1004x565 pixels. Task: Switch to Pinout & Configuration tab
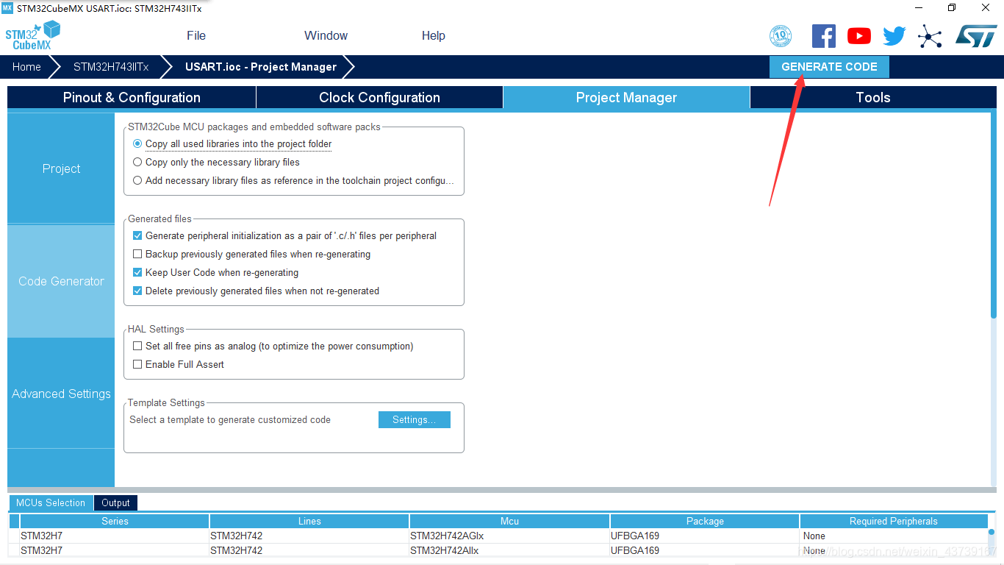pos(132,97)
